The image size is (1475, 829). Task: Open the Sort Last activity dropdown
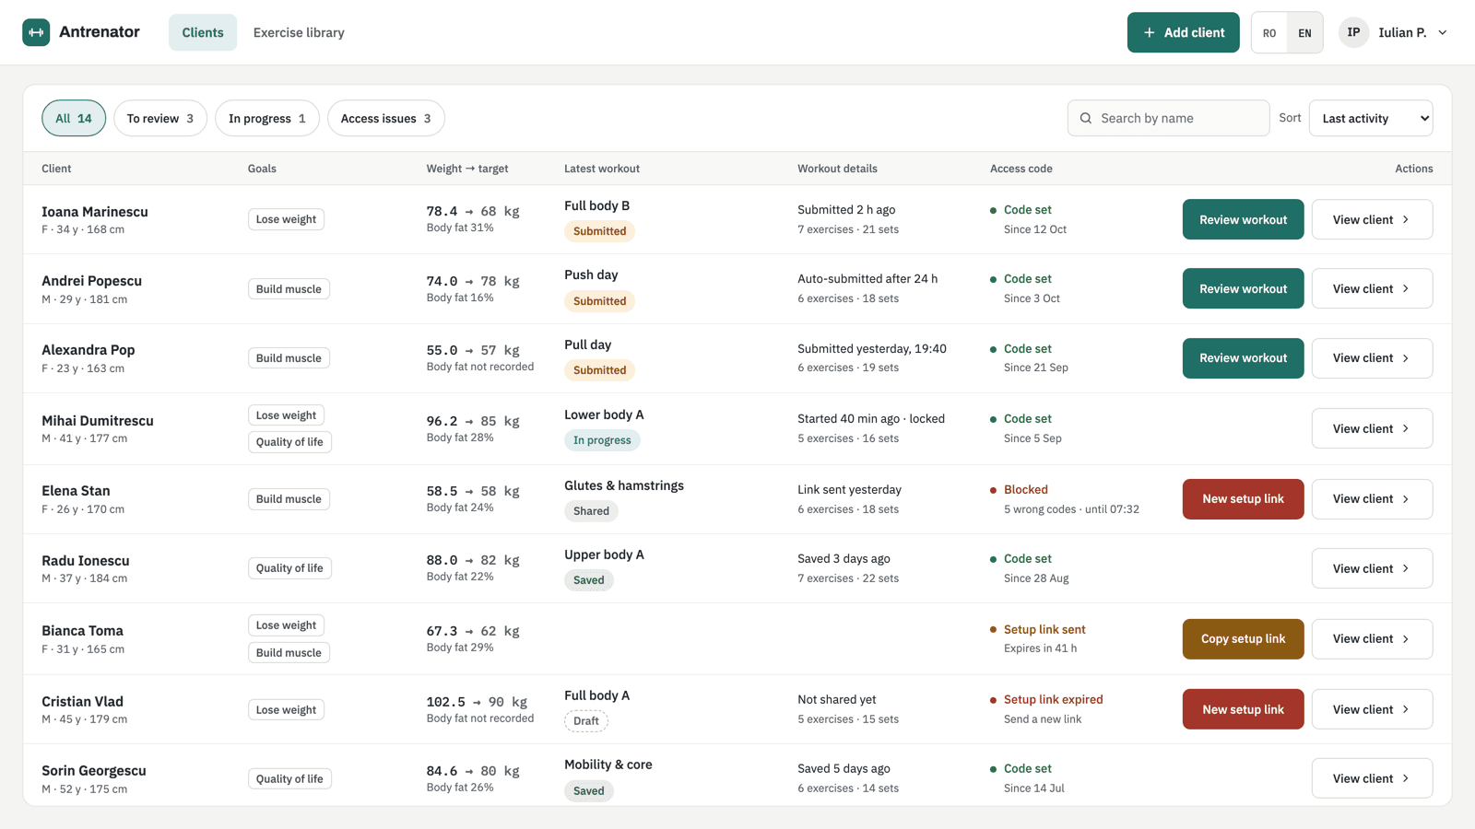tap(1371, 118)
